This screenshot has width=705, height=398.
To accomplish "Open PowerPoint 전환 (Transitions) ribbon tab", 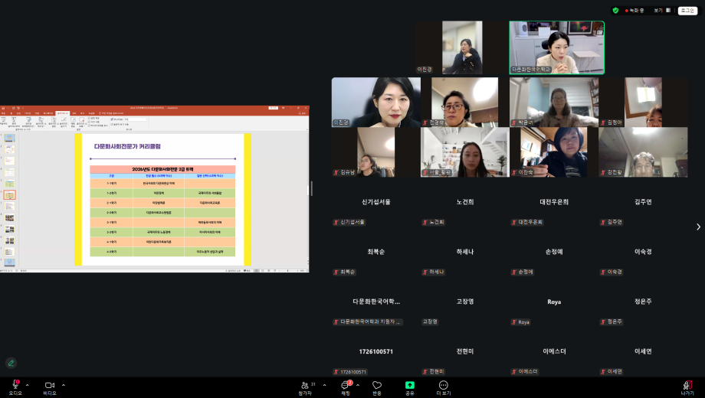I will 38,113.
